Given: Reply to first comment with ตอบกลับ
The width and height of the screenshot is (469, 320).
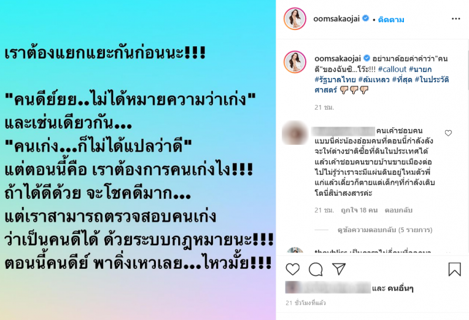Looking at the screenshot, I should [399, 210].
